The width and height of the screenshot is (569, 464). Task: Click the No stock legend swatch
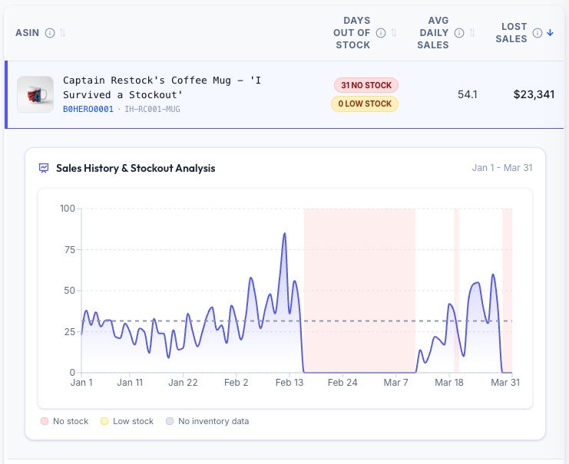pyautogui.click(x=45, y=421)
